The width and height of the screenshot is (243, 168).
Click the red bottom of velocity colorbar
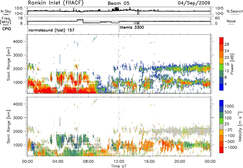(221, 151)
